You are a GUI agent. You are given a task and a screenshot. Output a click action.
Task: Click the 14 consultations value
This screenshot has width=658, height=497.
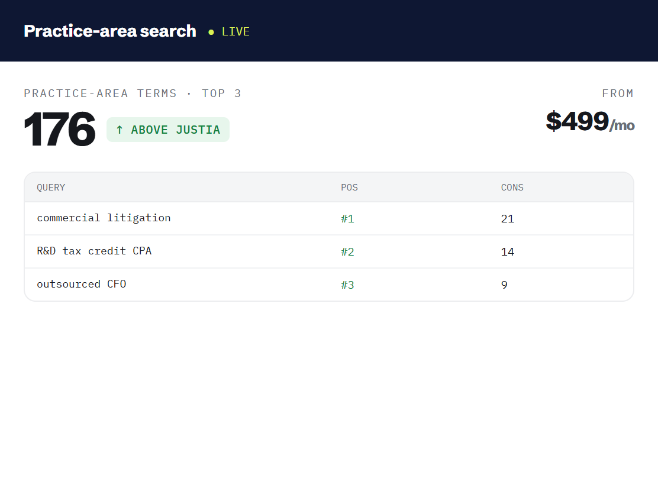pyautogui.click(x=507, y=252)
